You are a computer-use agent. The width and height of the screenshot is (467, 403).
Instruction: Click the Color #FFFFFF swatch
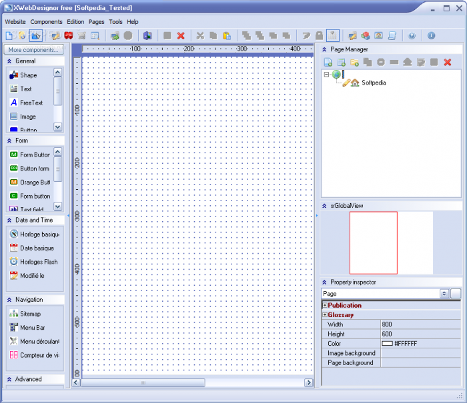coord(387,343)
